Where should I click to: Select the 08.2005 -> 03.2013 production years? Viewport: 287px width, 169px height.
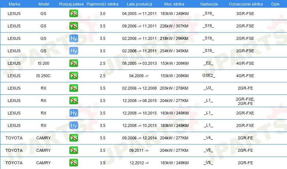[139, 63]
